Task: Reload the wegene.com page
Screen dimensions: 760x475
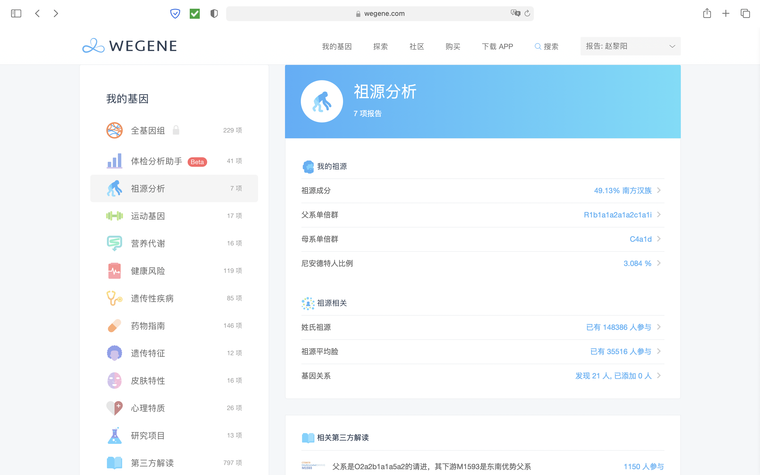Action: coord(527,13)
